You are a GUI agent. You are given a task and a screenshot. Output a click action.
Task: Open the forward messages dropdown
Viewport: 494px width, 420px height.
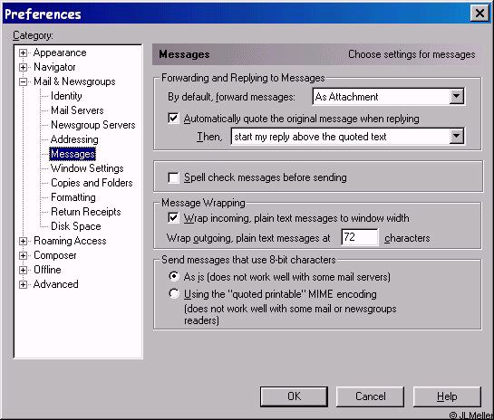pos(457,97)
